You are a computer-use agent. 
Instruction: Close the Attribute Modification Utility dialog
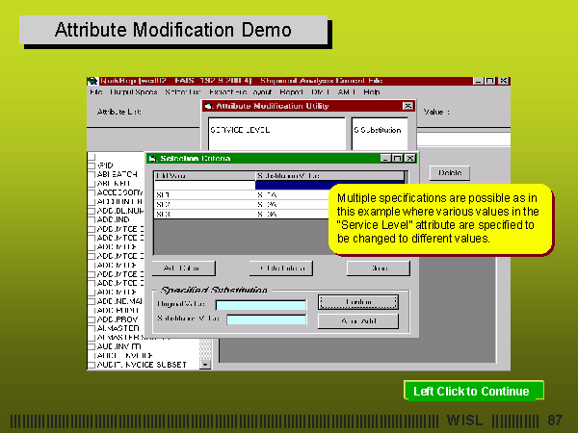click(408, 106)
